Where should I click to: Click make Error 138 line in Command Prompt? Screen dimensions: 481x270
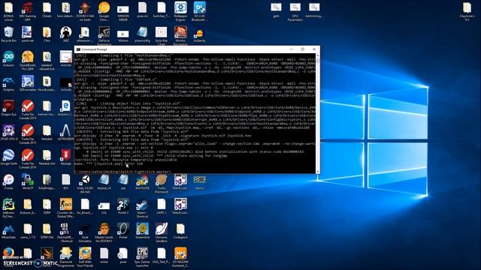tap(109, 163)
